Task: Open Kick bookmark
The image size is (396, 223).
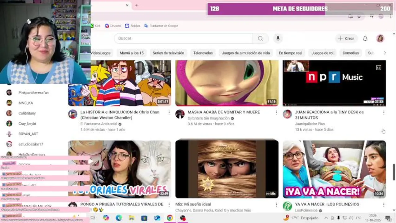Action: pos(96,26)
